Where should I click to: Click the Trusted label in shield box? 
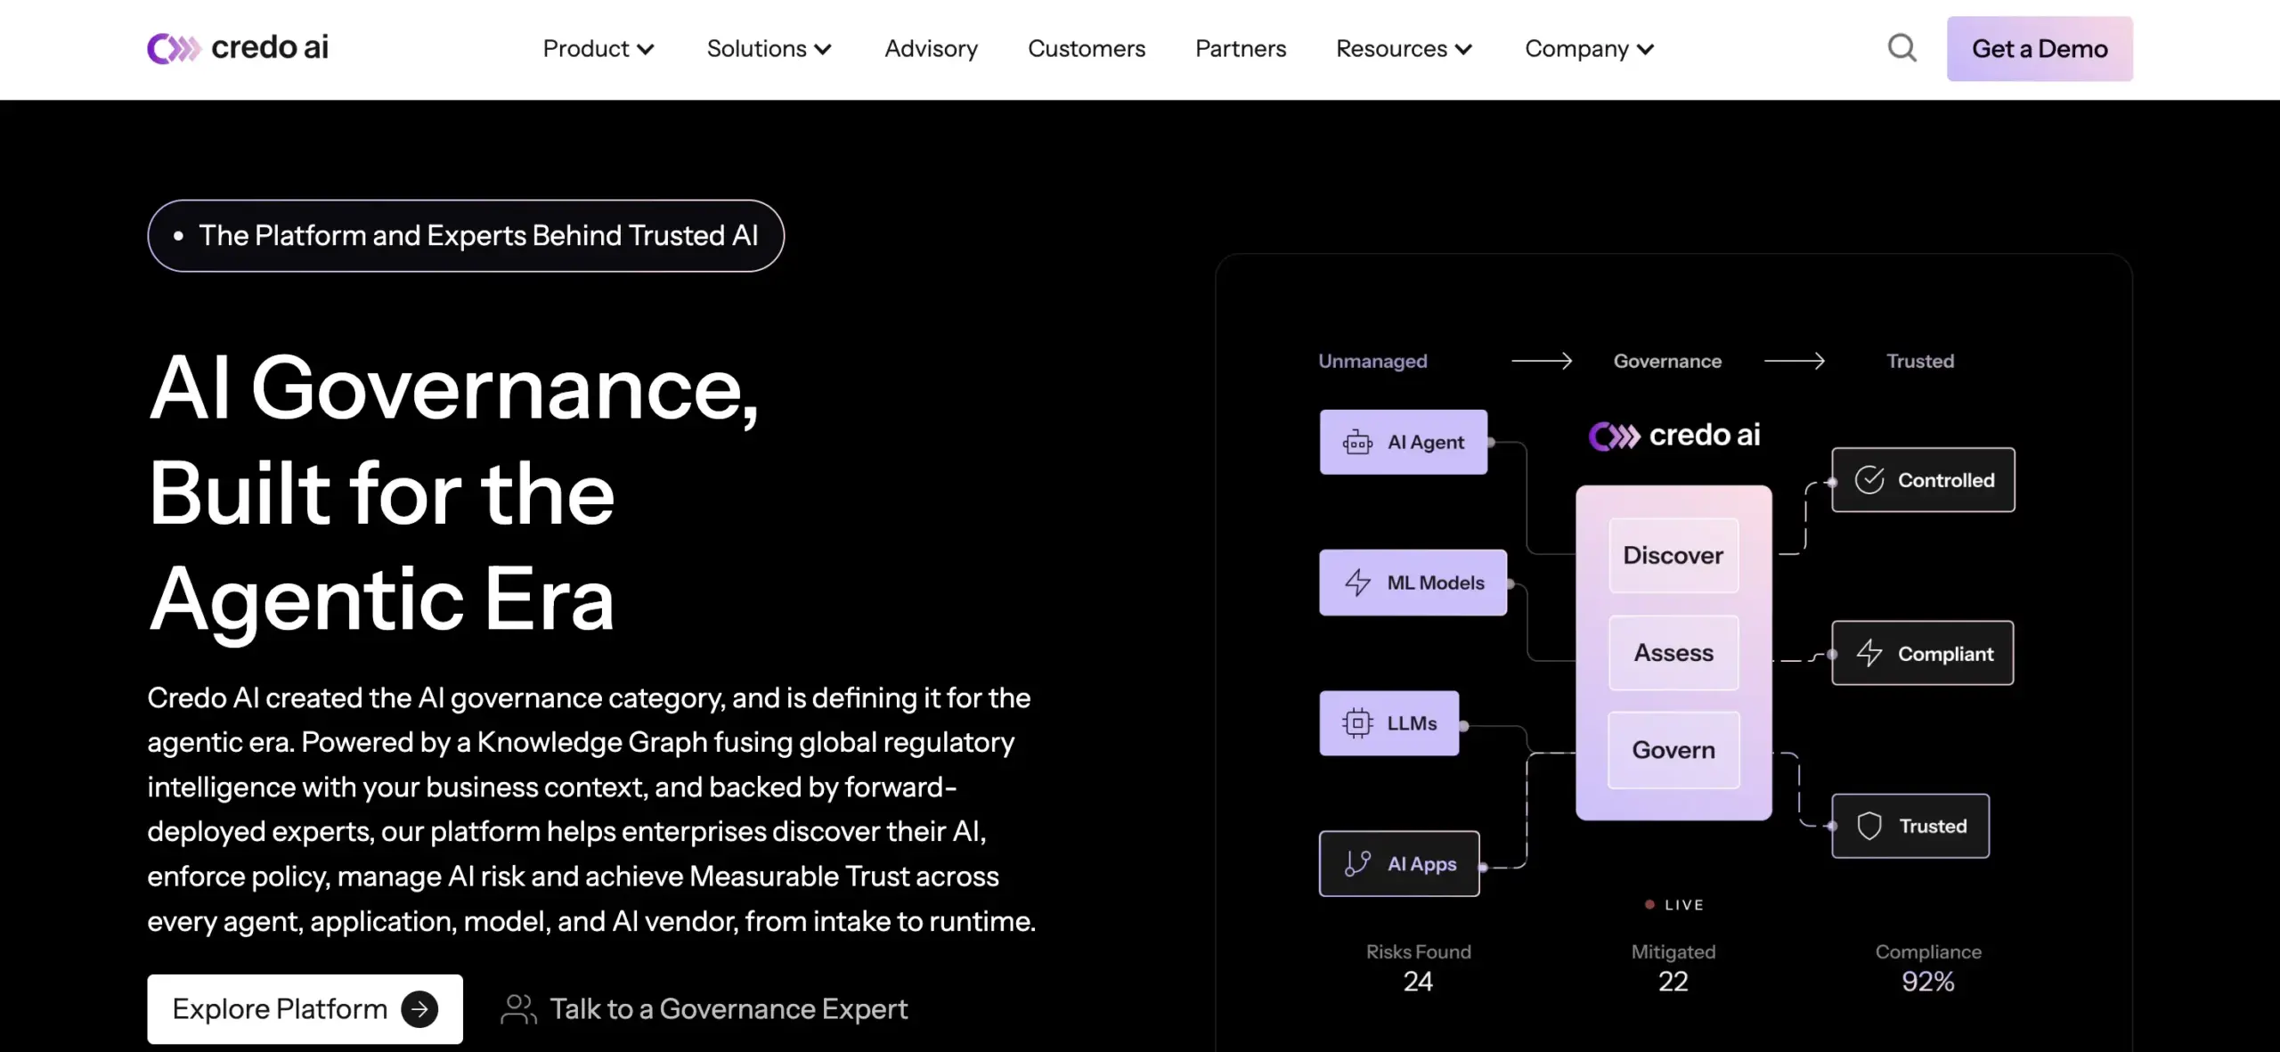point(1933,826)
